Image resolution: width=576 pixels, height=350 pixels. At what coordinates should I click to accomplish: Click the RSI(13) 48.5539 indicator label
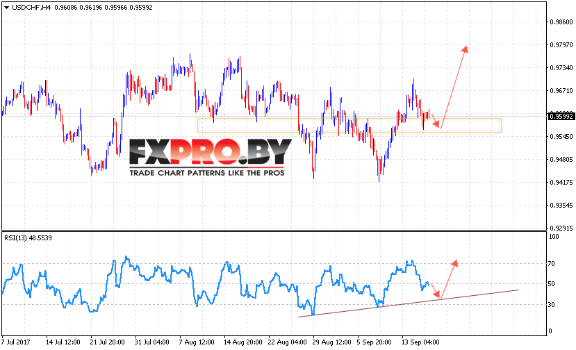coord(28,238)
